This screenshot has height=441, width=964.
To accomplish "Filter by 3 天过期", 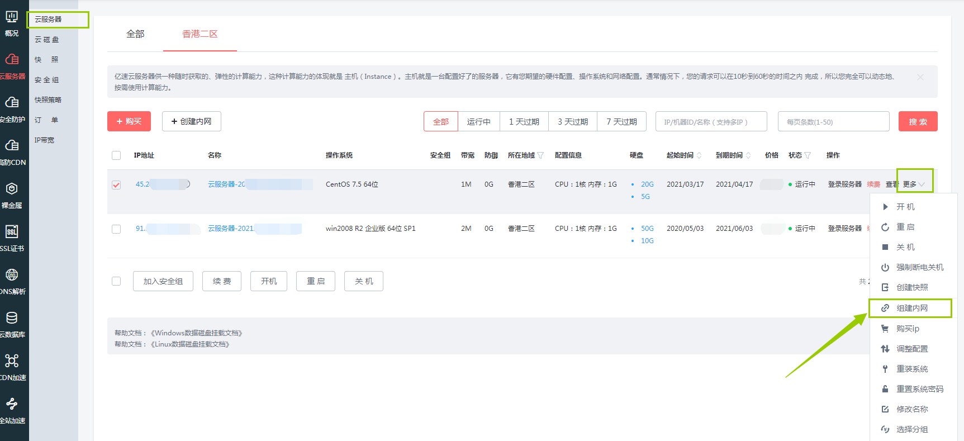I will pos(573,122).
